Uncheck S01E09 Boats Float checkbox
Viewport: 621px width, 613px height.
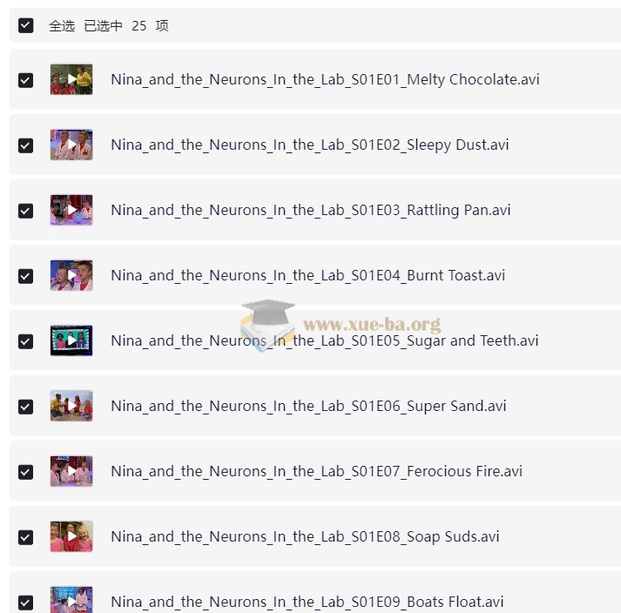[26, 603]
